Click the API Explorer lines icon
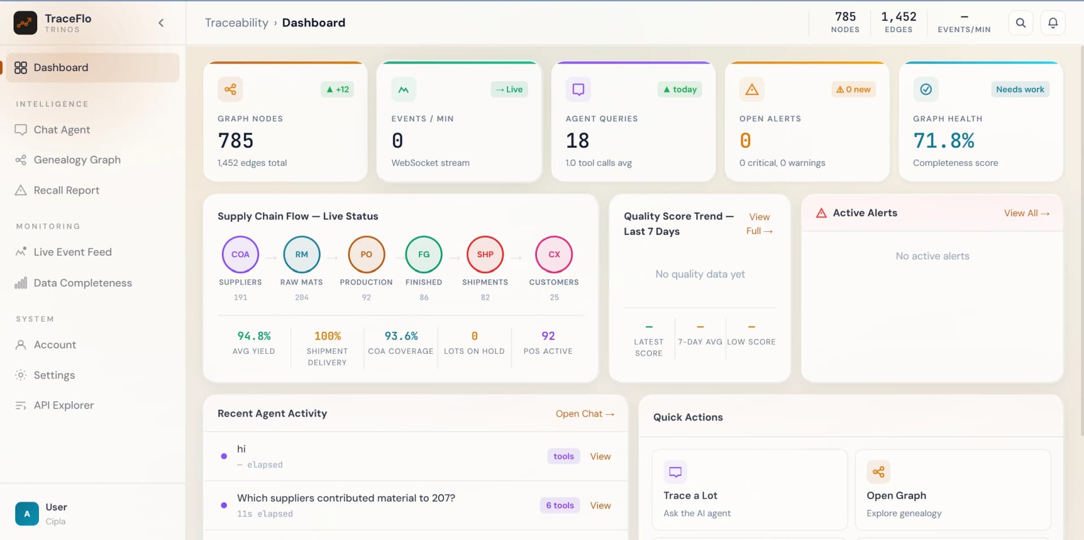1084x540 pixels. coord(21,405)
